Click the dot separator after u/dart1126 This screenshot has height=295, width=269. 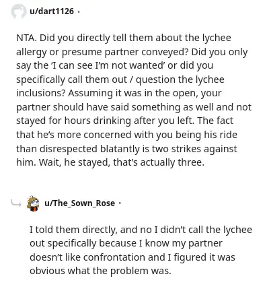(78, 11)
